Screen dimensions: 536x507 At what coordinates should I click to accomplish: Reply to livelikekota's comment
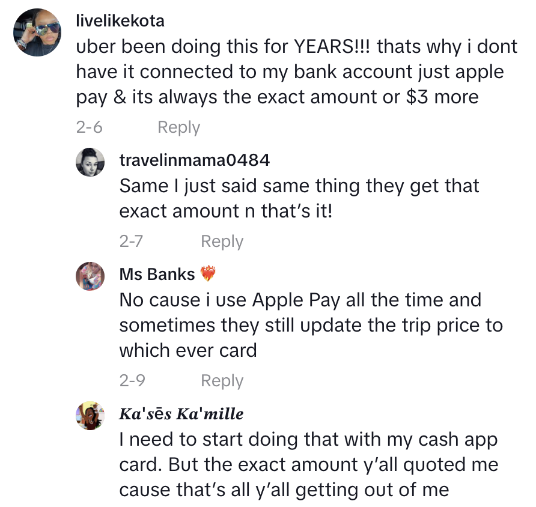(178, 127)
